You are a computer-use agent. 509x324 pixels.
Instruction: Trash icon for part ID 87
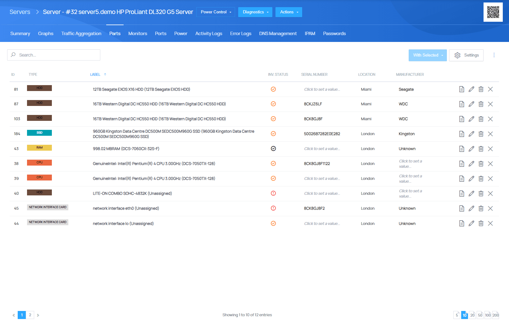tap(481, 104)
